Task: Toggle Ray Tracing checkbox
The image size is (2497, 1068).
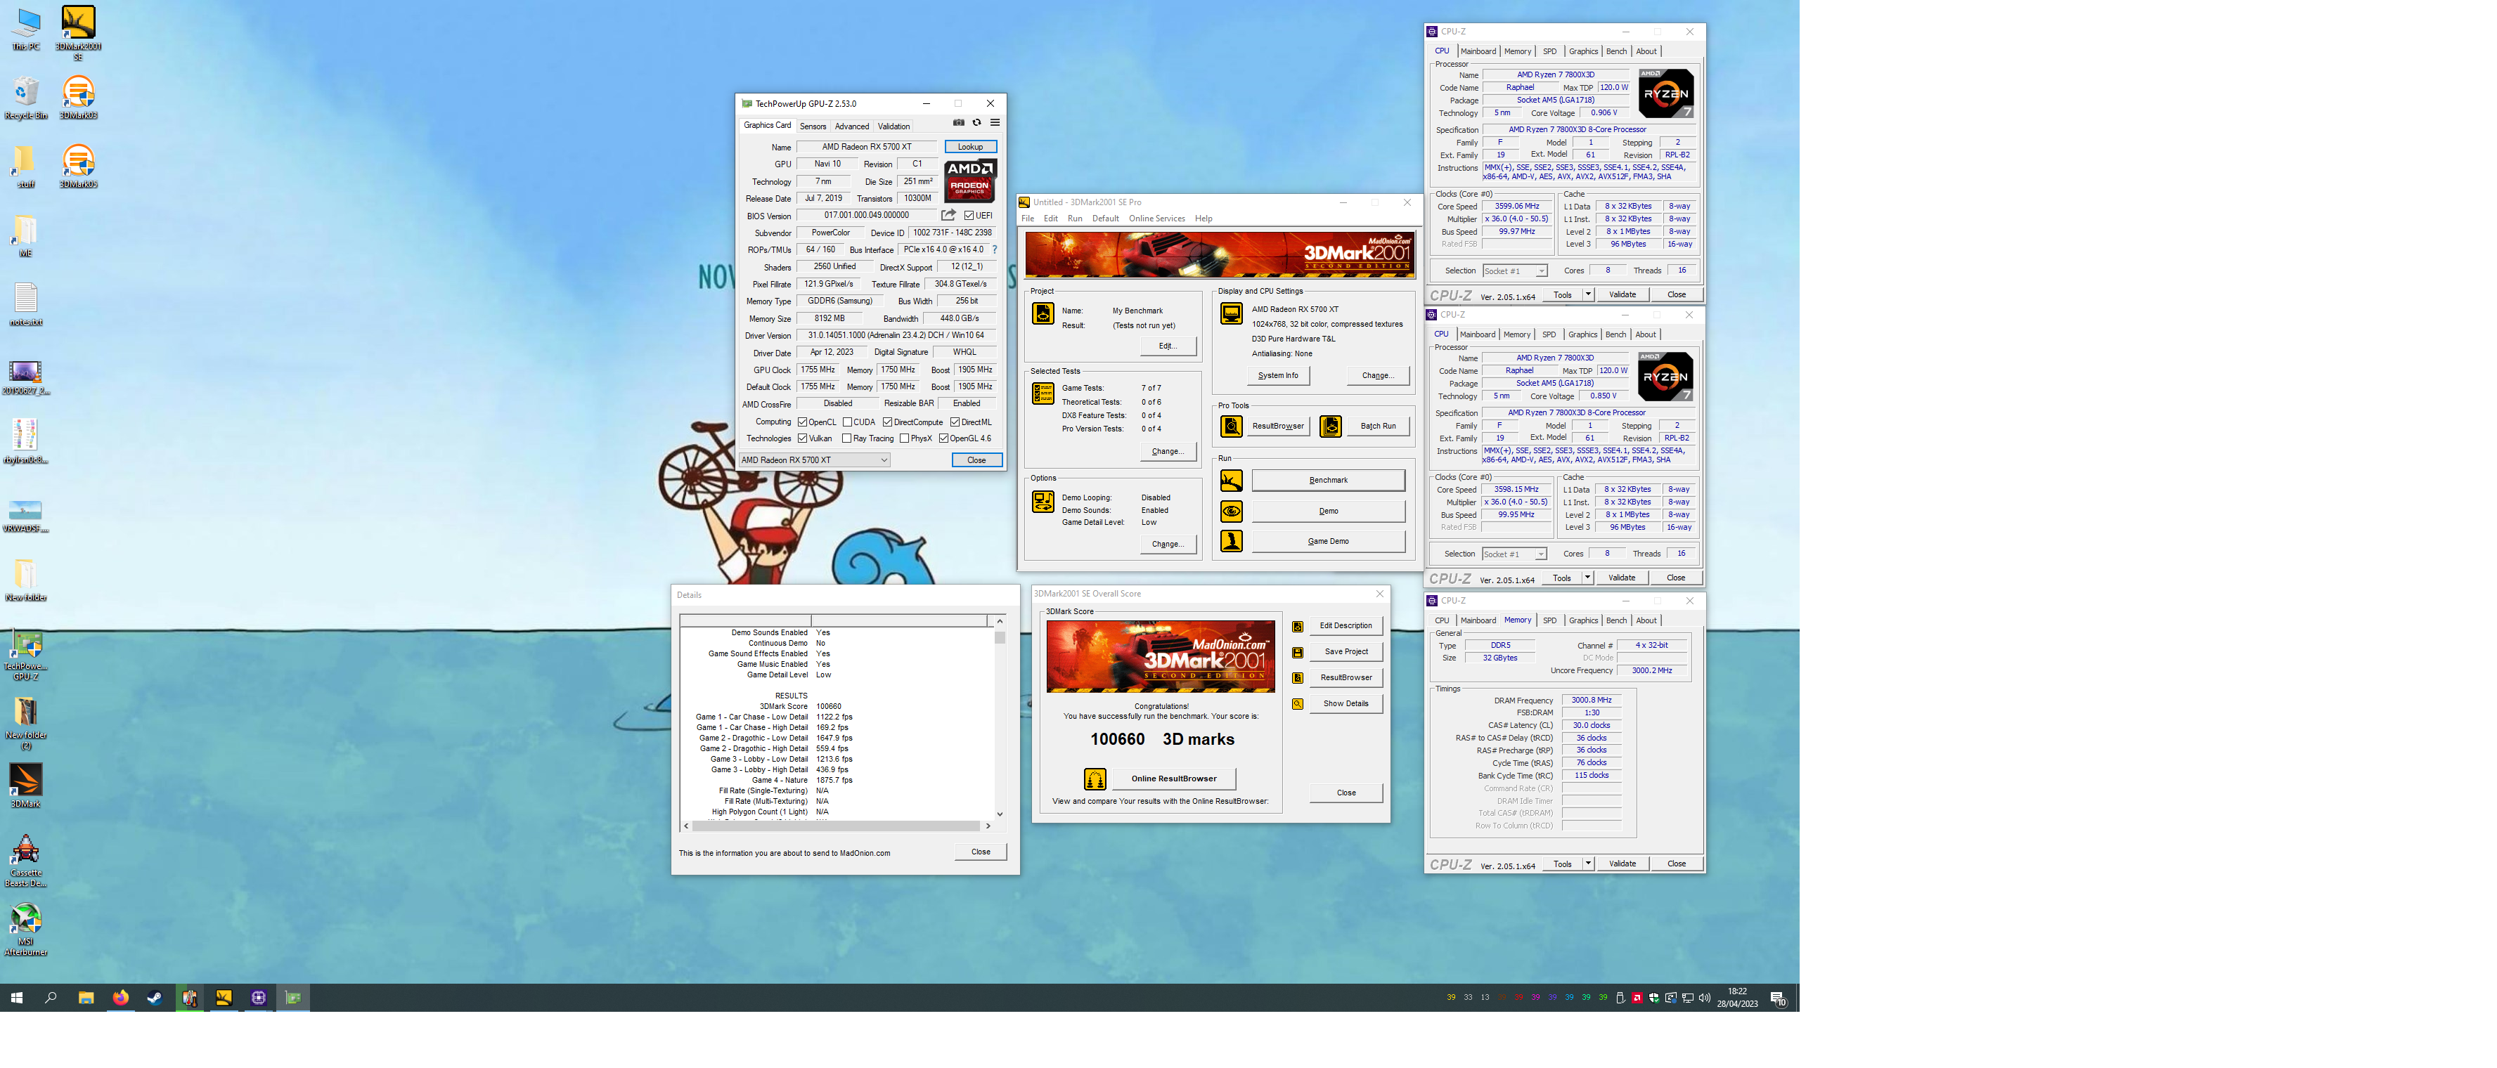Action: click(x=847, y=439)
